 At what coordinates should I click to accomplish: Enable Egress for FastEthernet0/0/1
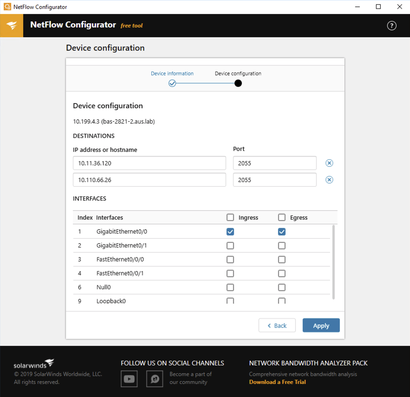point(281,273)
